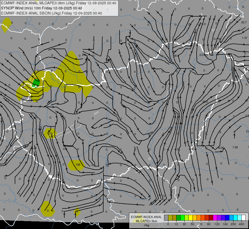Click the pale cyan legend swatch before 400
Viewport: 249px width, 229px height.
(240, 218)
